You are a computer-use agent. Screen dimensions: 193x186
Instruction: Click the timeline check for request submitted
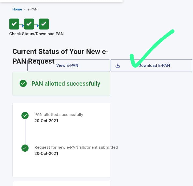coord(25,148)
